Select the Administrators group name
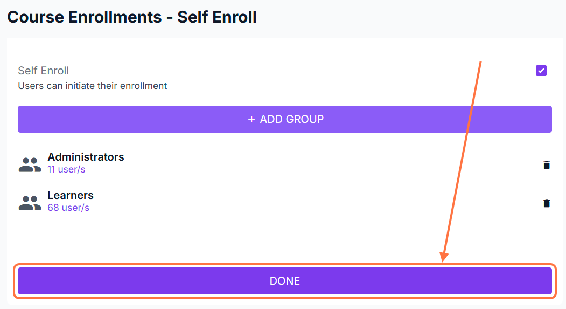566x309 pixels. click(86, 157)
